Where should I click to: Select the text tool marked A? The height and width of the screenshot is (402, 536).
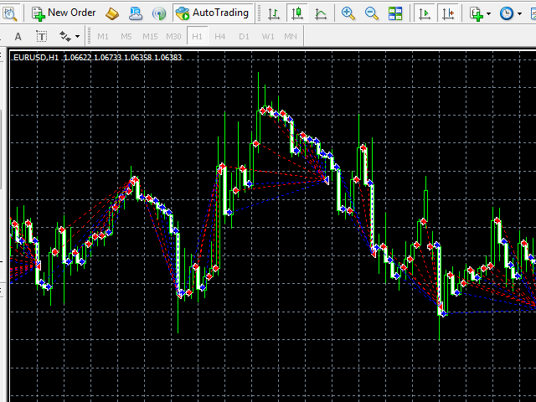click(18, 36)
